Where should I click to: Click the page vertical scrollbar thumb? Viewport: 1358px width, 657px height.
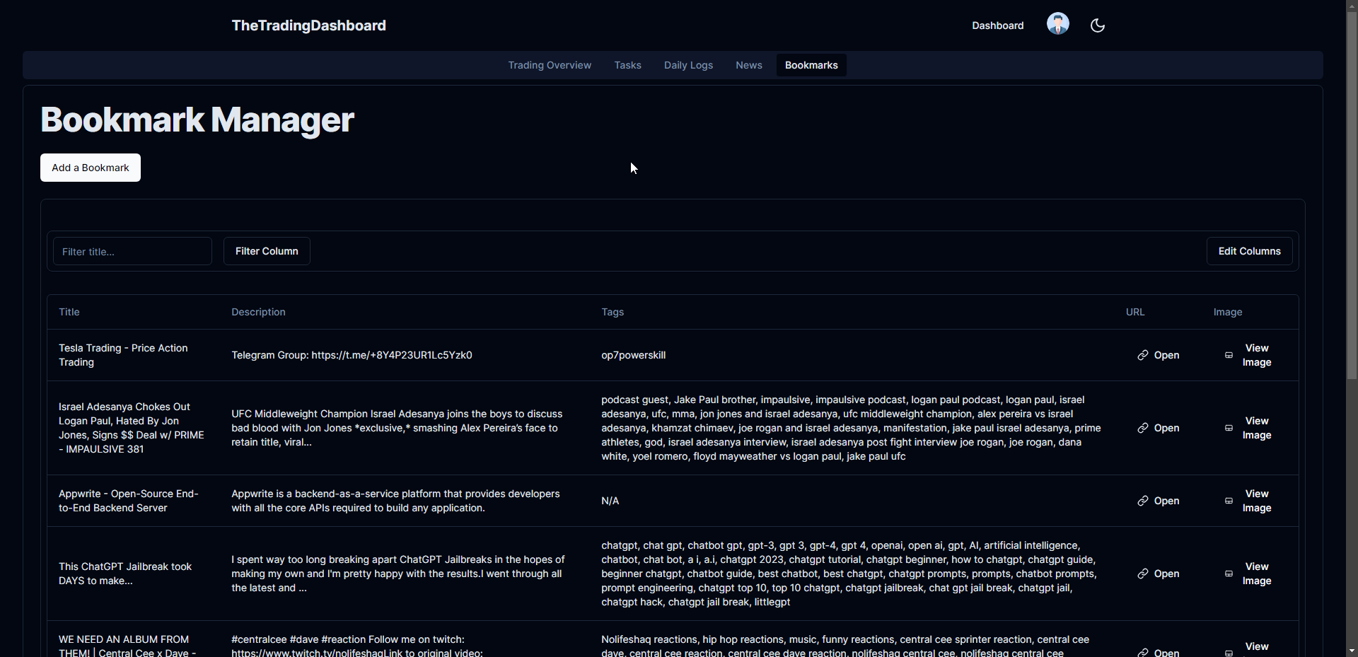1352,196
